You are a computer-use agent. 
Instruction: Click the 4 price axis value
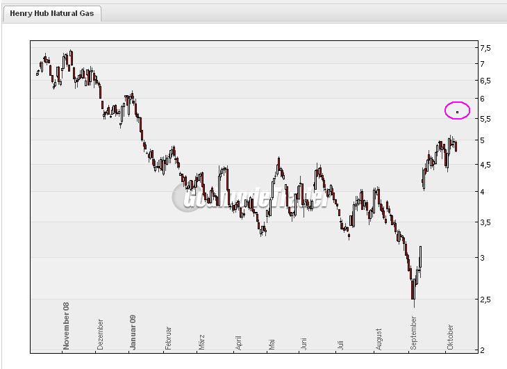483,192
